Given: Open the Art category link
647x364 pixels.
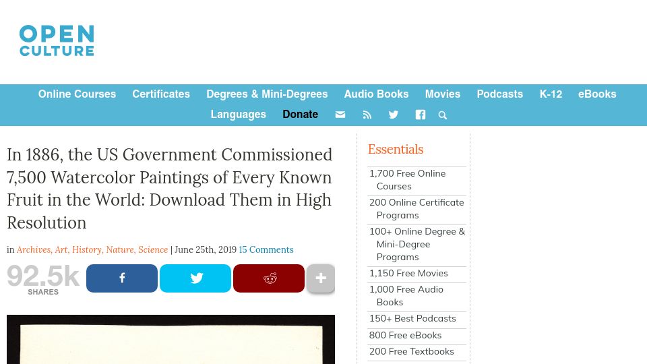Looking at the screenshot, I should (x=61, y=249).
